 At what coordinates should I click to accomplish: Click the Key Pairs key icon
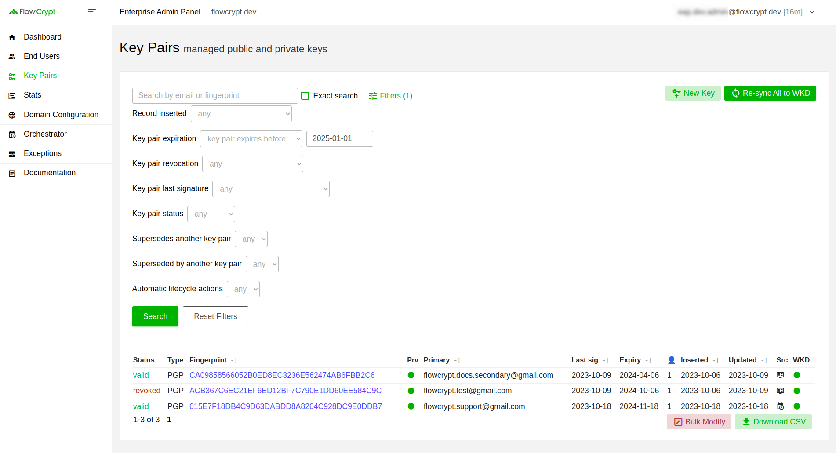(12, 76)
